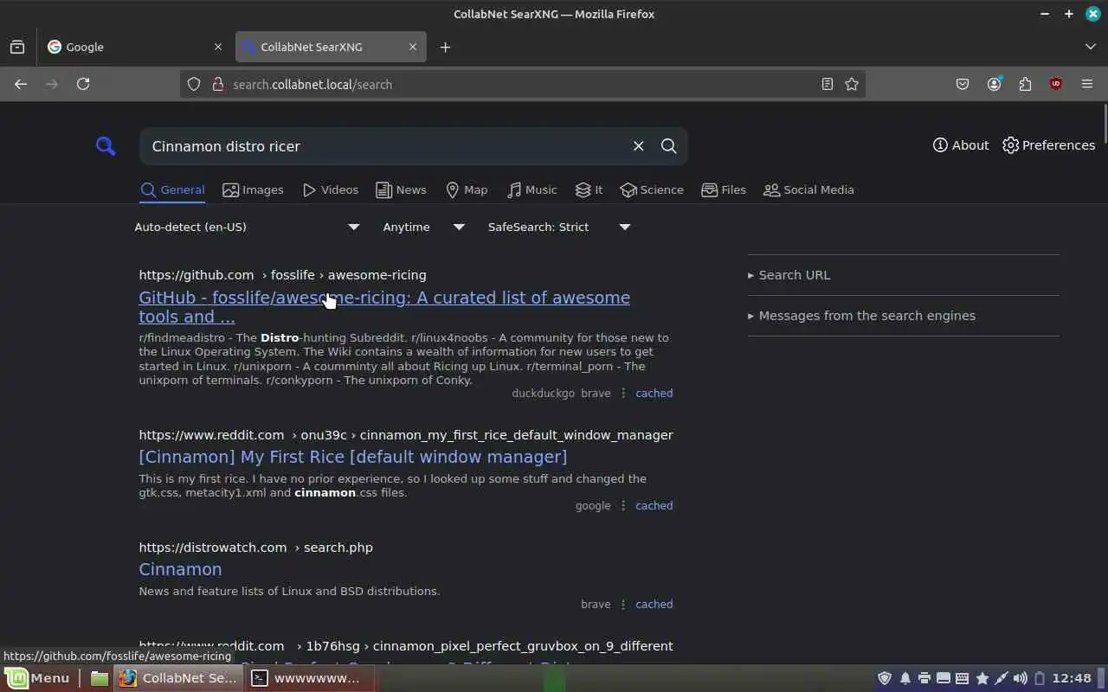Viewport: 1108px width, 692px height.
Task: Open the list all tabs dropdown
Action: (x=1090, y=47)
